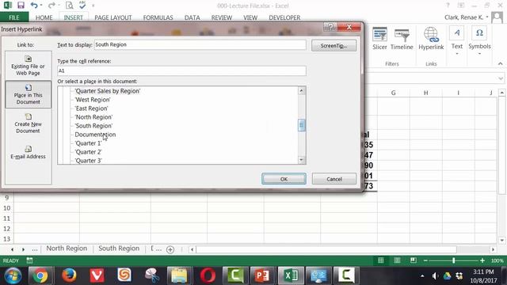The image size is (507, 285).
Task: Switch to North Region sheet tab
Action: tap(67, 249)
